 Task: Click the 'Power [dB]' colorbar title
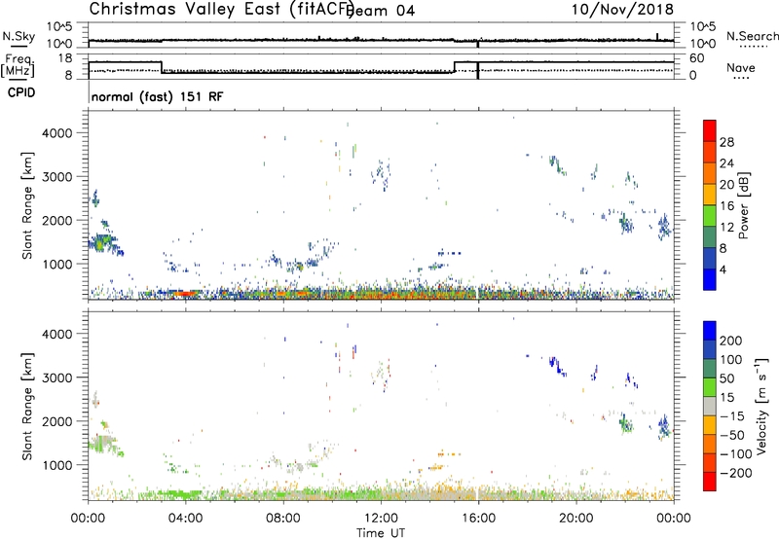(x=743, y=205)
